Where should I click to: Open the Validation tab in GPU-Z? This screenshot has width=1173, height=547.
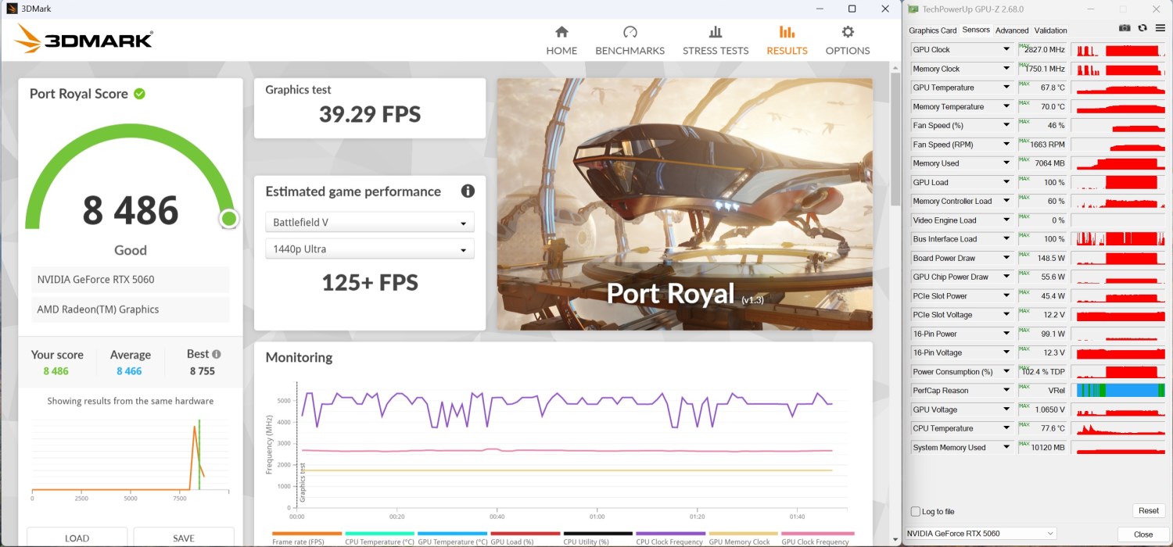(x=1050, y=30)
